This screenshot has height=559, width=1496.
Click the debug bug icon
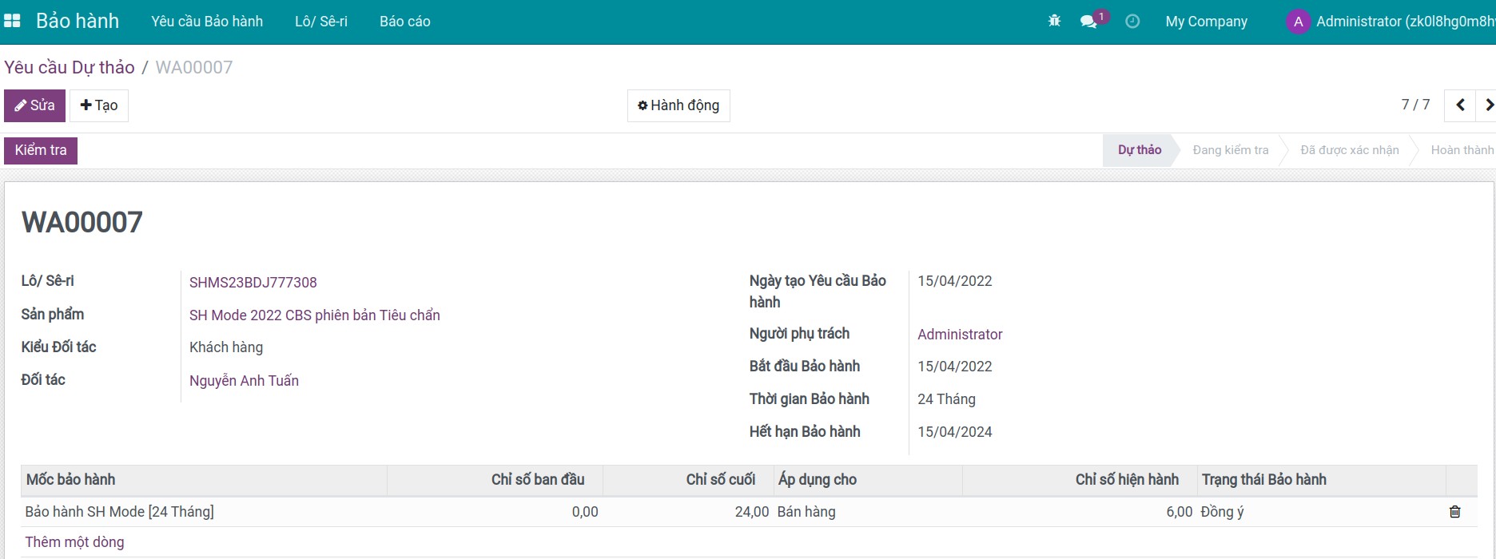(x=1054, y=21)
